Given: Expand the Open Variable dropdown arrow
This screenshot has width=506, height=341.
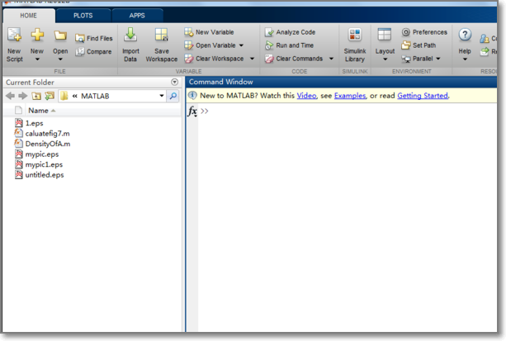Looking at the screenshot, I should pyautogui.click(x=241, y=45).
